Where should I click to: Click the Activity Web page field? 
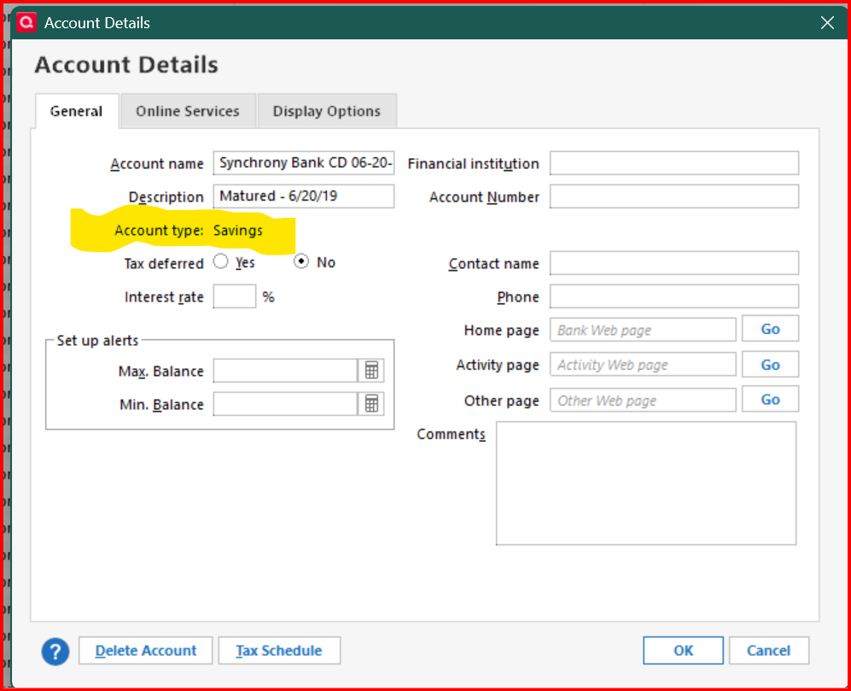coord(643,365)
